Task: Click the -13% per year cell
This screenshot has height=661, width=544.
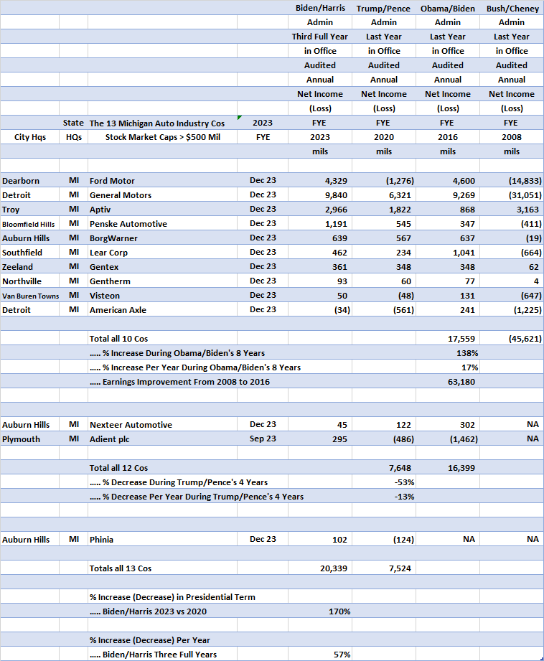Action: (x=384, y=496)
